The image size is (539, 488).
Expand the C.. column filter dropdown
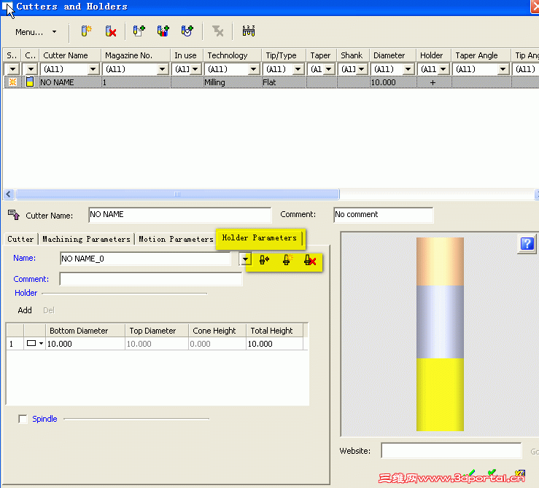31,69
